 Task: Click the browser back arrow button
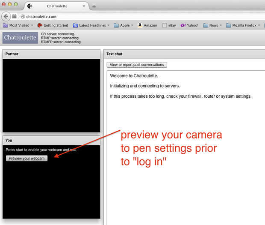pyautogui.click(x=6, y=16)
